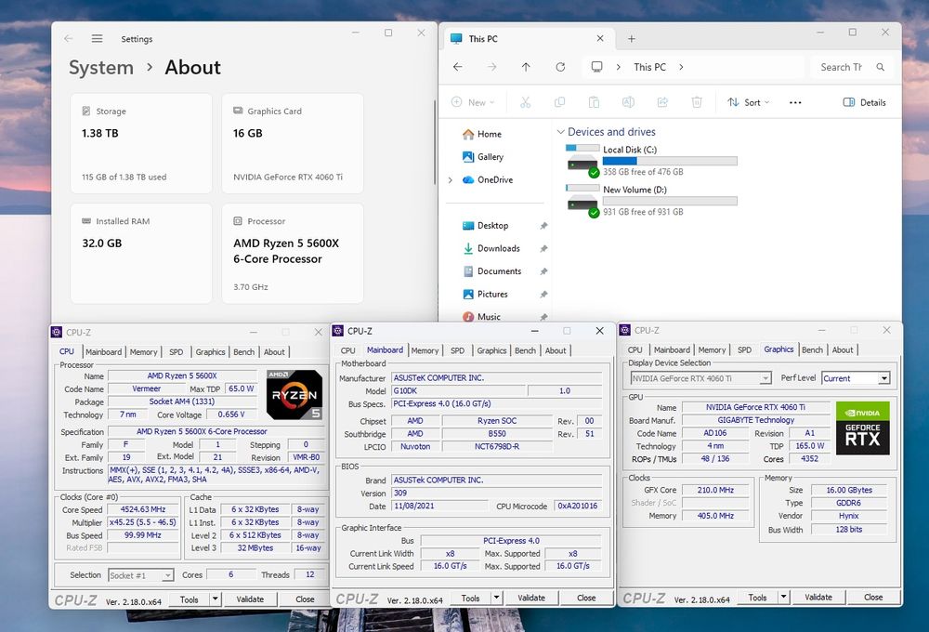Click Validate in leftmost CPU-Z window

(x=250, y=599)
